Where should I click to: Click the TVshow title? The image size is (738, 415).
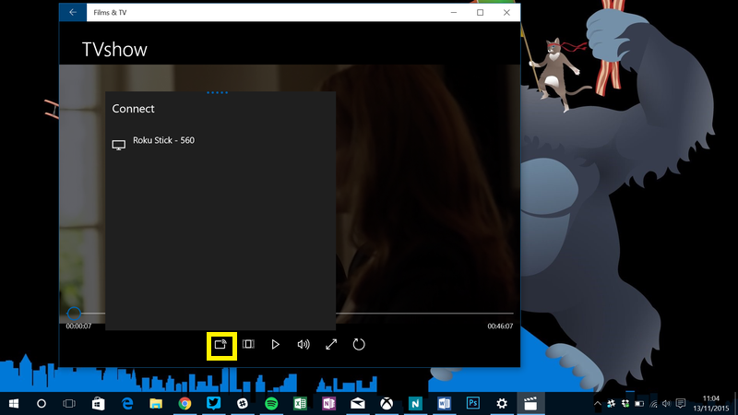point(114,50)
